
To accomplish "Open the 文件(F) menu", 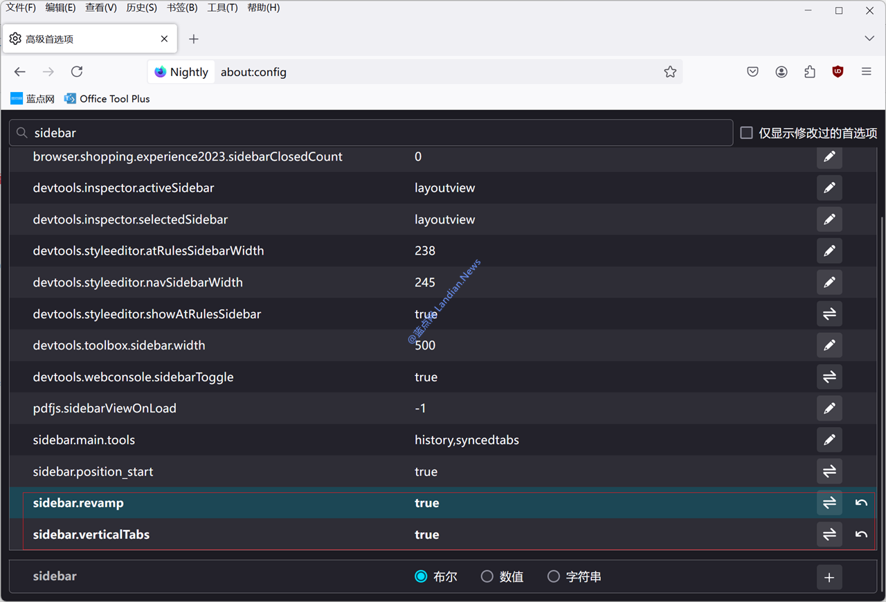I will [21, 8].
